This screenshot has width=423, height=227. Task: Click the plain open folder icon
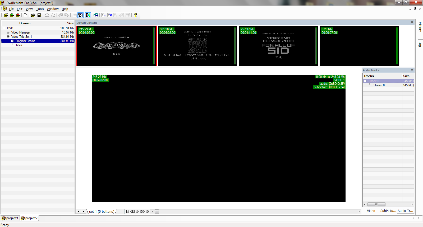tap(33, 15)
